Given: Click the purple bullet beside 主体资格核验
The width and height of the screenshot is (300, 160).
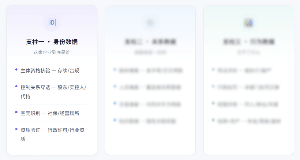Looking at the screenshot, I should [16, 70].
